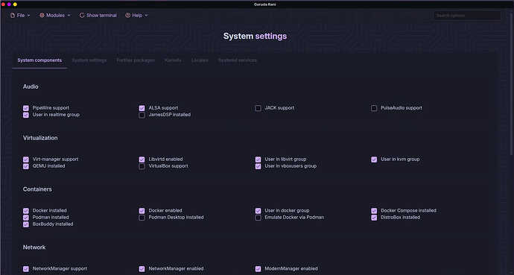Viewport: 514px width, 275px height.
Task: Uncheck Docker installed
Action: 26,211
